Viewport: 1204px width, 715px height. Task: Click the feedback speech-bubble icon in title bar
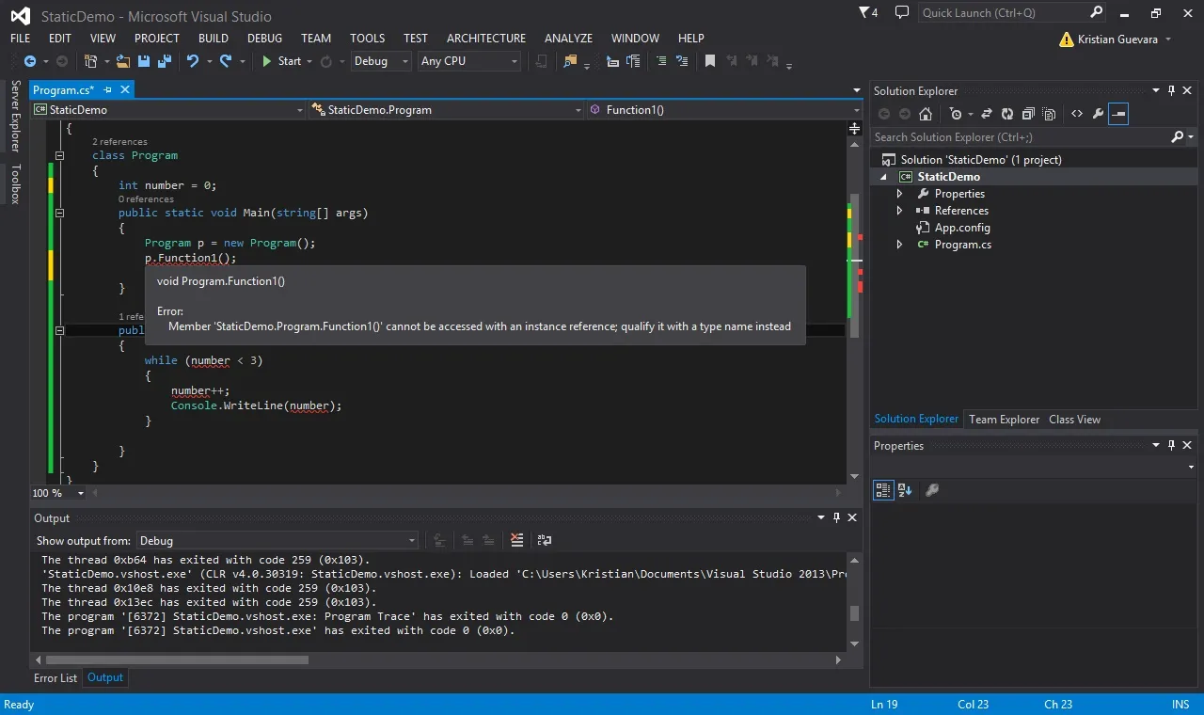902,13
